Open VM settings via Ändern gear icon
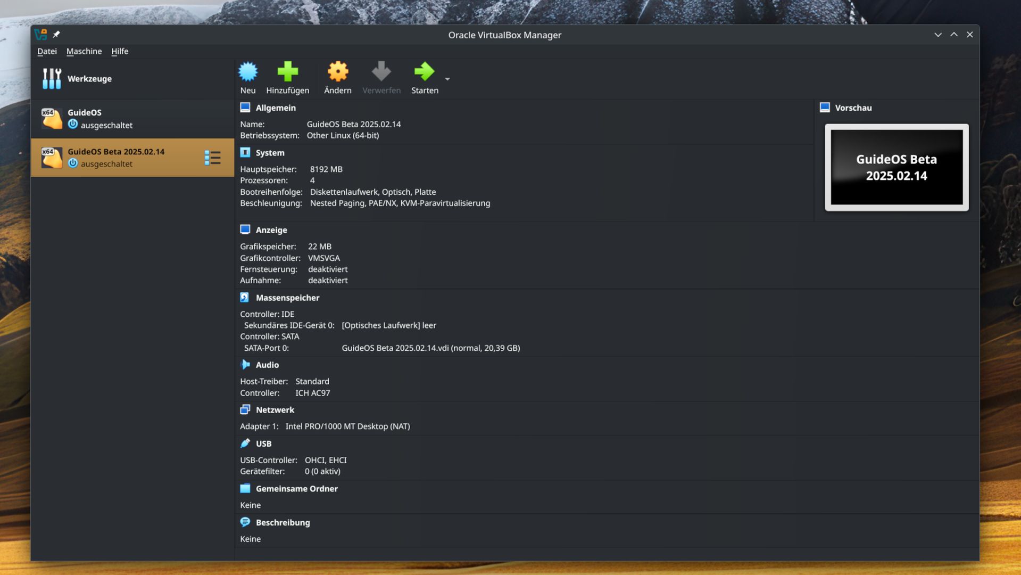The height and width of the screenshot is (575, 1021). point(338,71)
